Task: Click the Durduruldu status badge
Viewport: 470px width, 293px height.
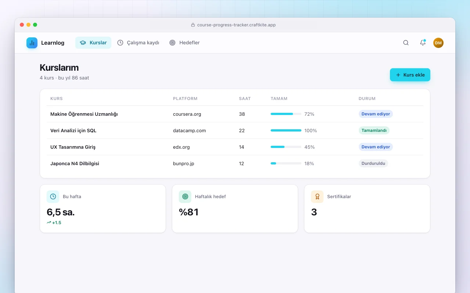Action: (373, 163)
